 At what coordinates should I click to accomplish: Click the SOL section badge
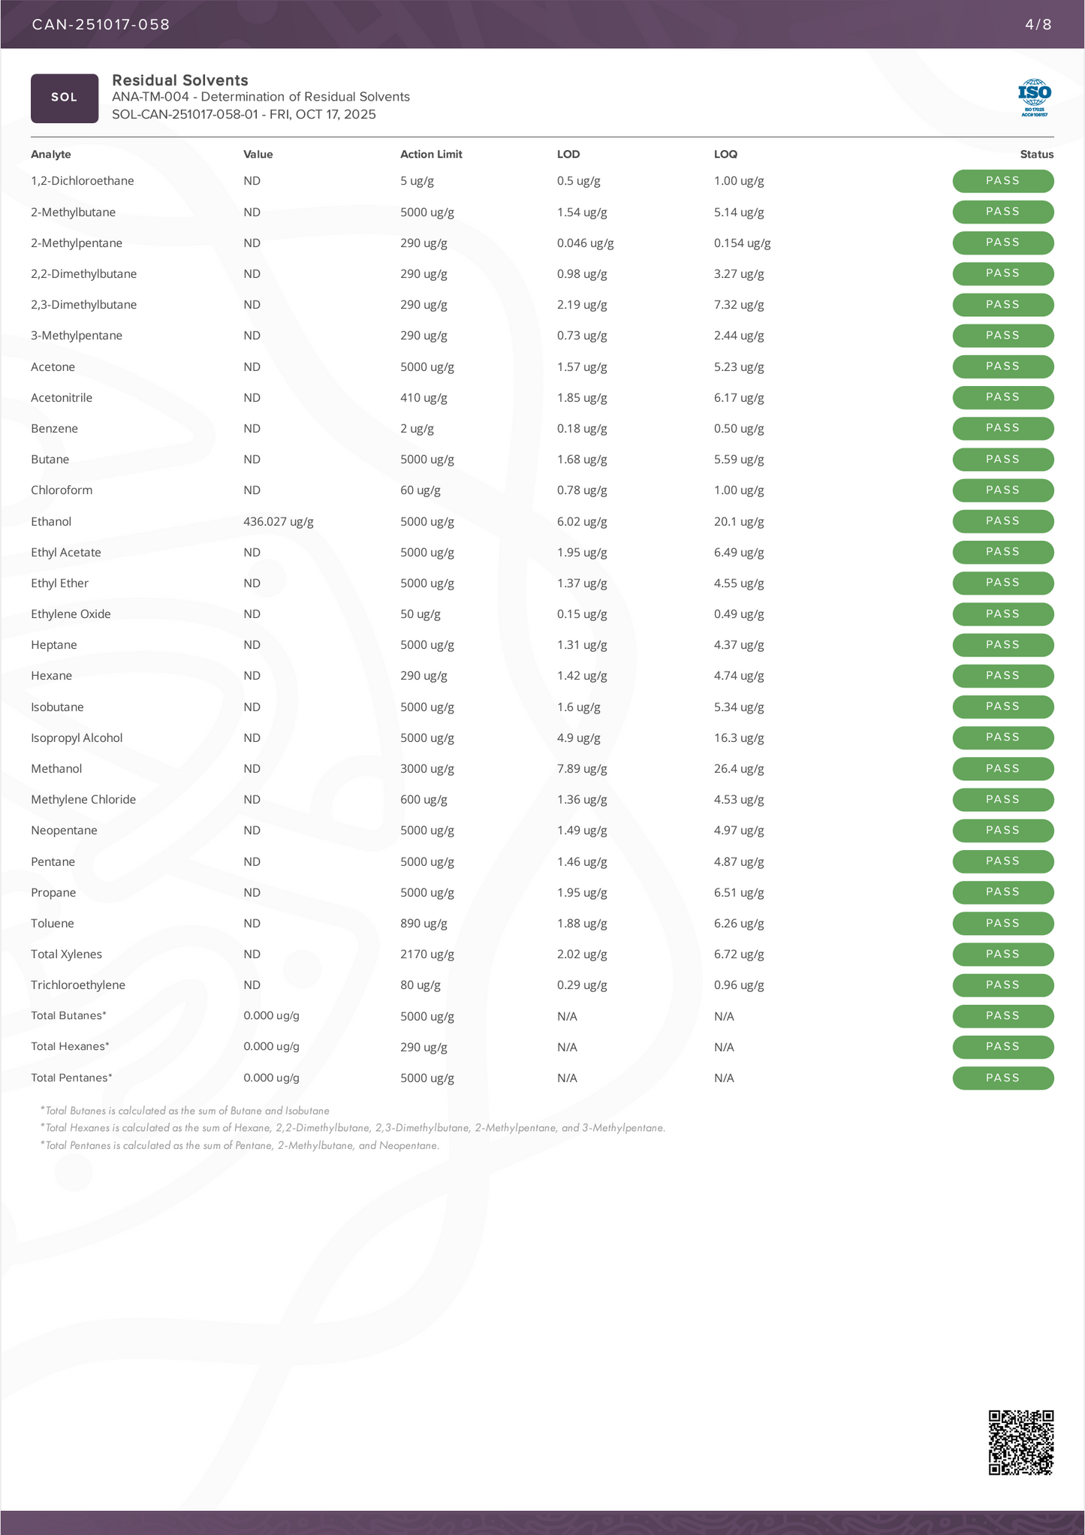click(65, 98)
